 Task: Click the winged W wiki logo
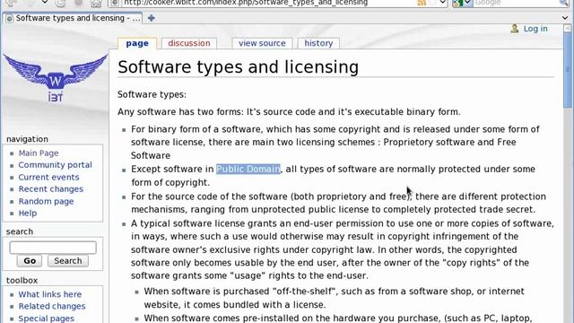[56, 78]
